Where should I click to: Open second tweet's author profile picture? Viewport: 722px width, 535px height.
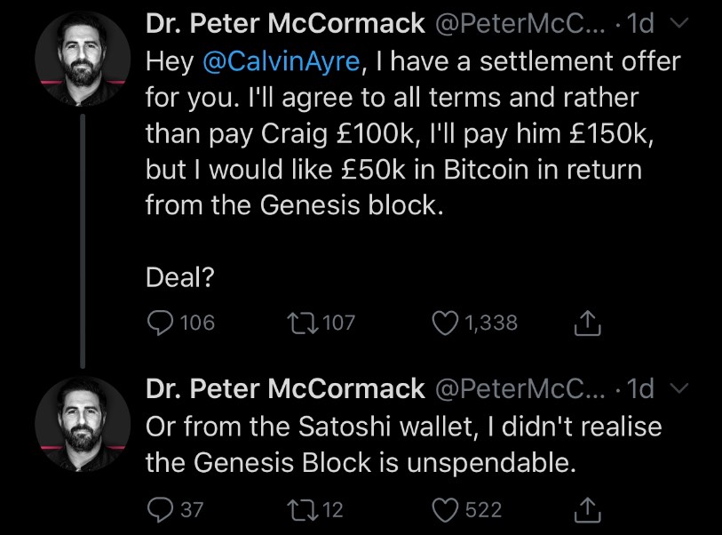tap(83, 423)
